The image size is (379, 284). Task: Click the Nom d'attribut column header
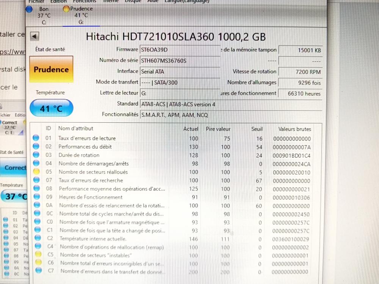[76, 128]
